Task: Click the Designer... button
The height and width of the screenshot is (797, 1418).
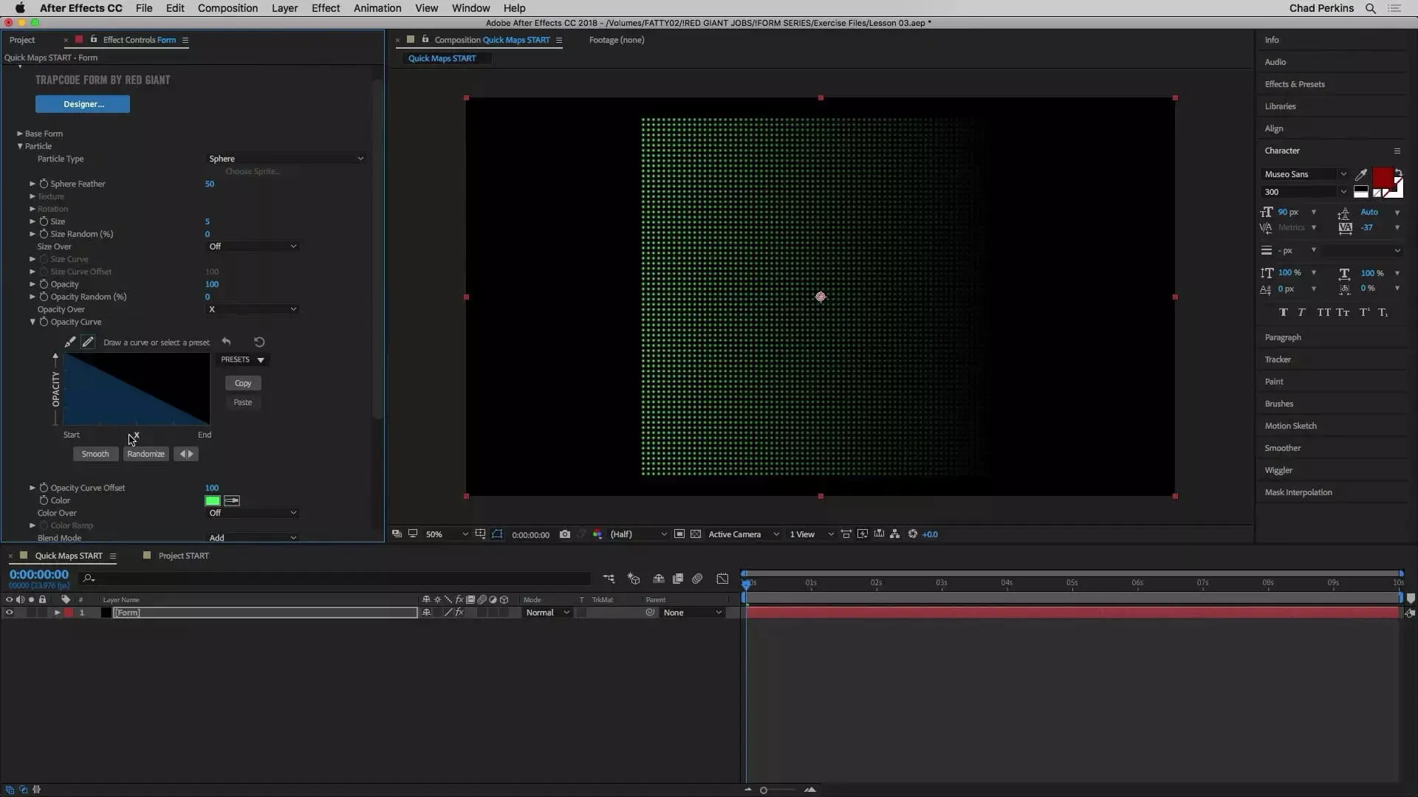Action: click(x=83, y=104)
